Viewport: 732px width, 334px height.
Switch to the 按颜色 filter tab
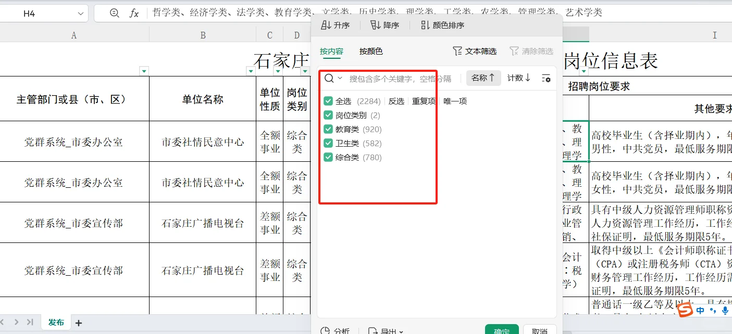tap(370, 51)
